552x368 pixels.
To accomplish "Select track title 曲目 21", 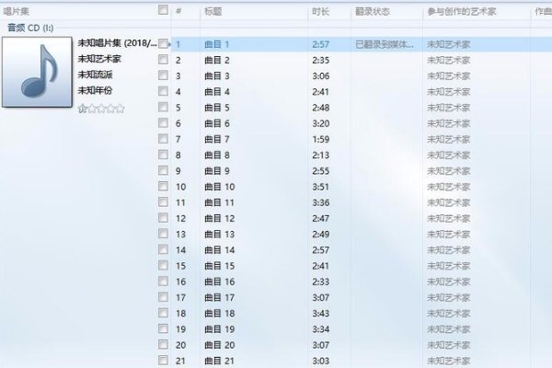I will pyautogui.click(x=220, y=361).
